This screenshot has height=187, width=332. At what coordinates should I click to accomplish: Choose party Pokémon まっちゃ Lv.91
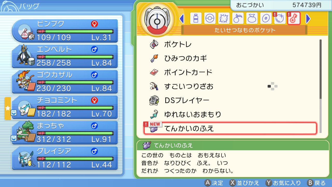point(65,132)
